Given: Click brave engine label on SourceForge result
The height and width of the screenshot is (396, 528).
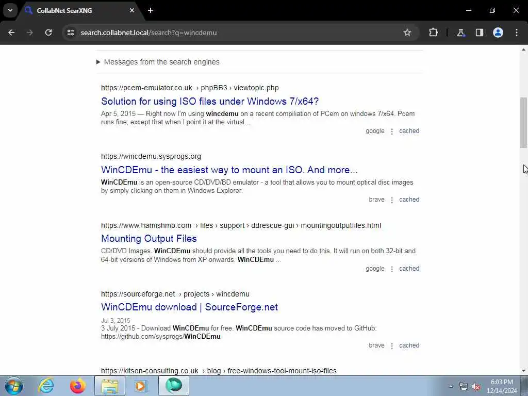Looking at the screenshot, I should [376, 345].
